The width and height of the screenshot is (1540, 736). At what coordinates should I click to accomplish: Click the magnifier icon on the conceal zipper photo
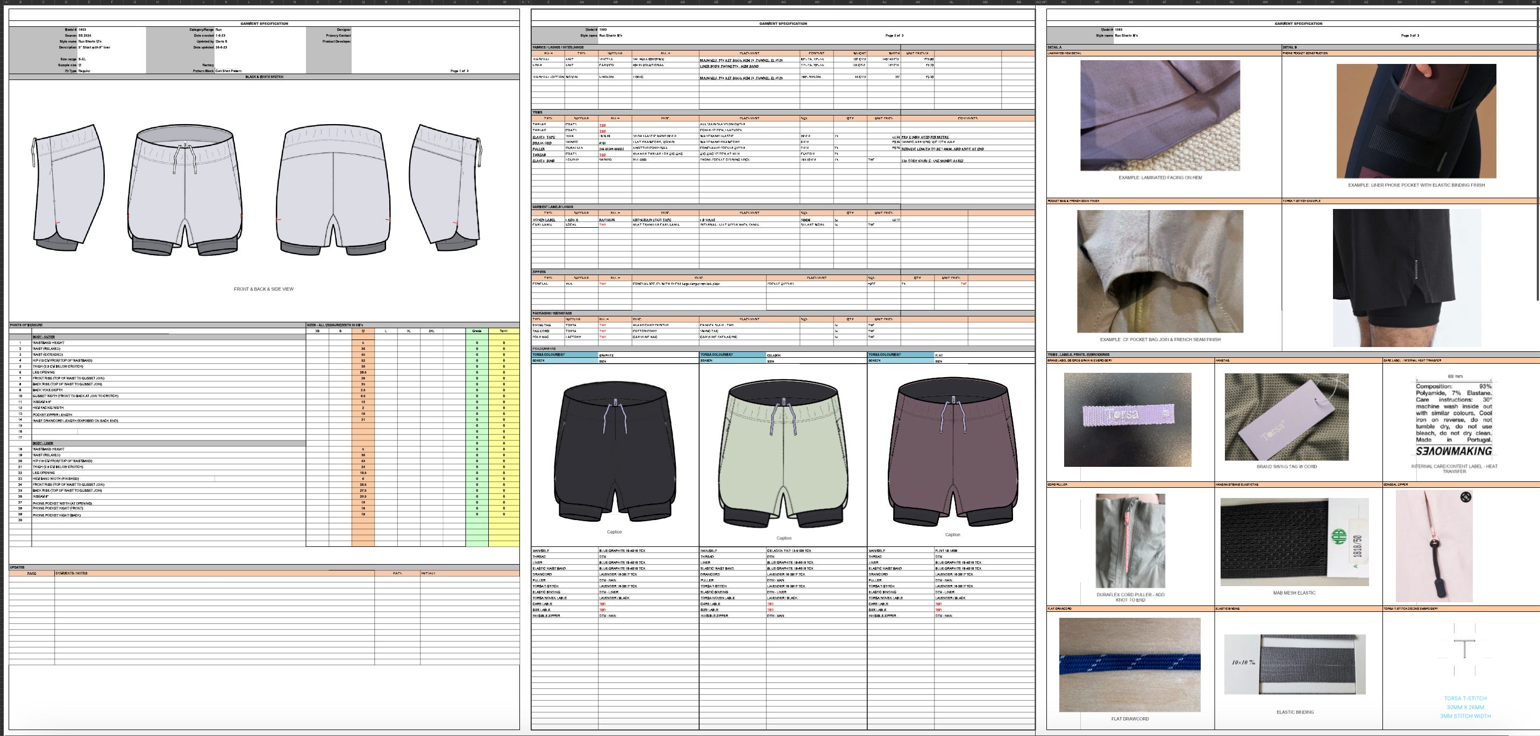pyautogui.click(x=1465, y=497)
